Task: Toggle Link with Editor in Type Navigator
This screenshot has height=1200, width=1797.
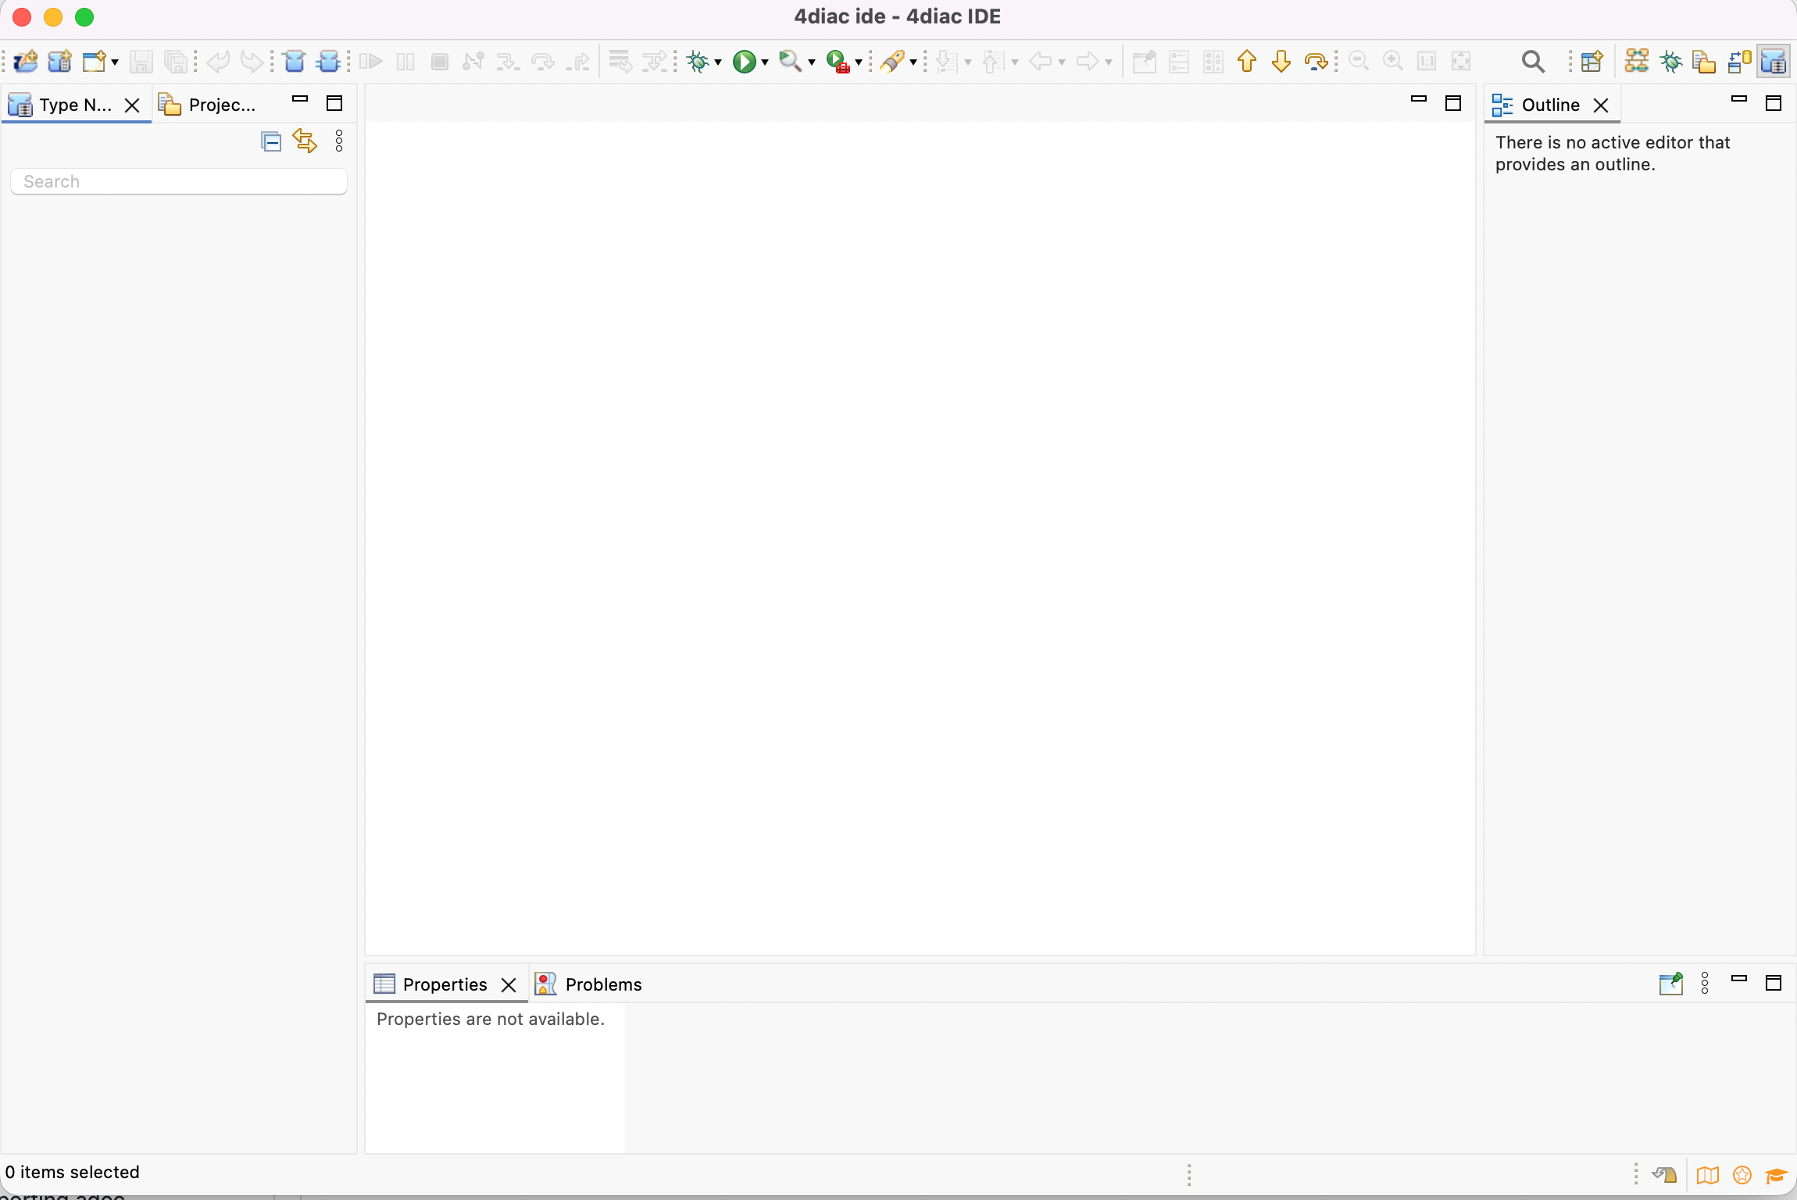Action: pyautogui.click(x=305, y=141)
